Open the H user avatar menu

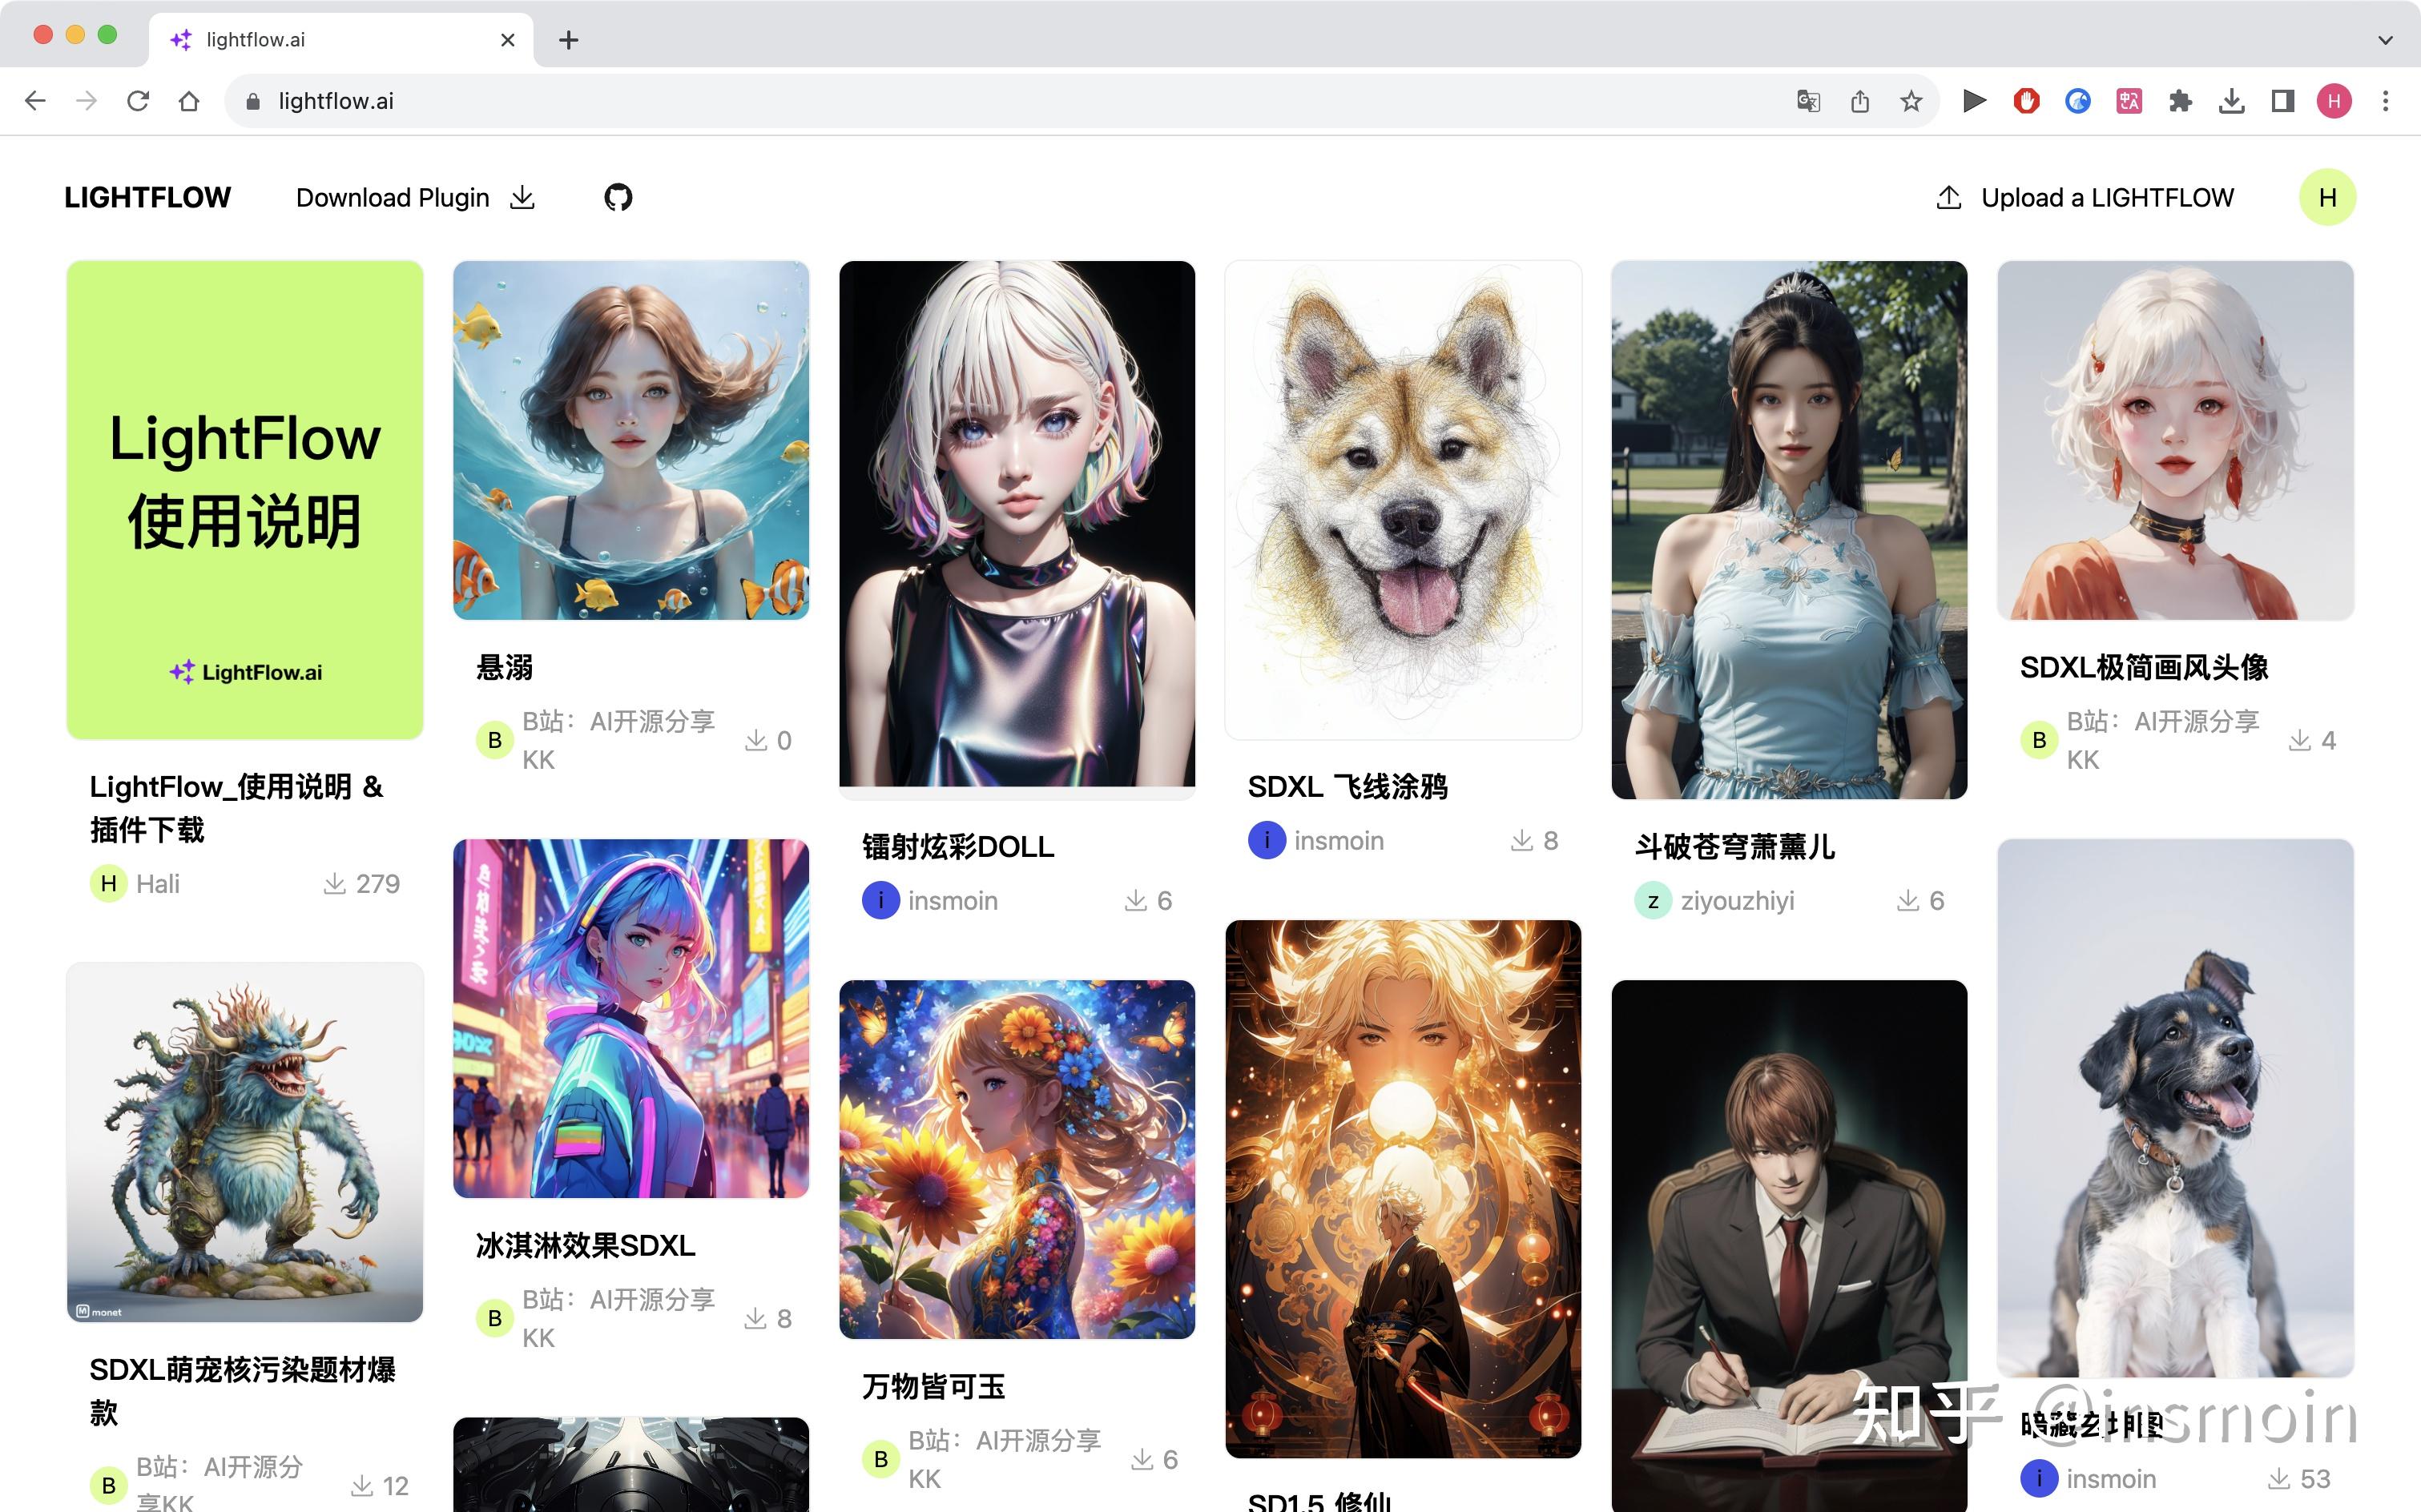pyautogui.click(x=2327, y=197)
